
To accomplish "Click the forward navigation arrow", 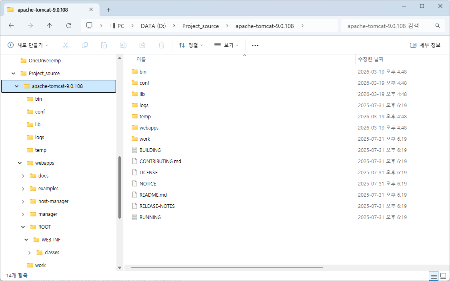I will tap(30, 26).
